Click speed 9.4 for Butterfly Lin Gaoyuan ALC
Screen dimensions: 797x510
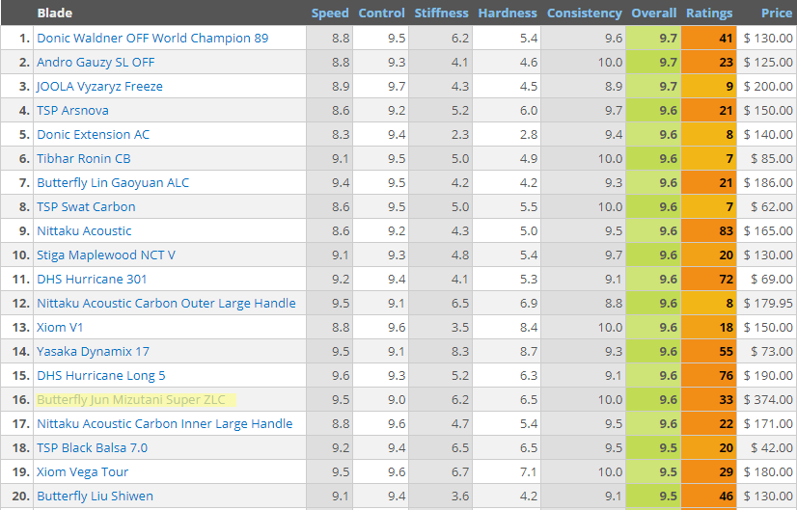pos(341,183)
